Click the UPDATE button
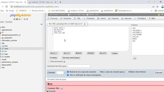 [91, 53]
